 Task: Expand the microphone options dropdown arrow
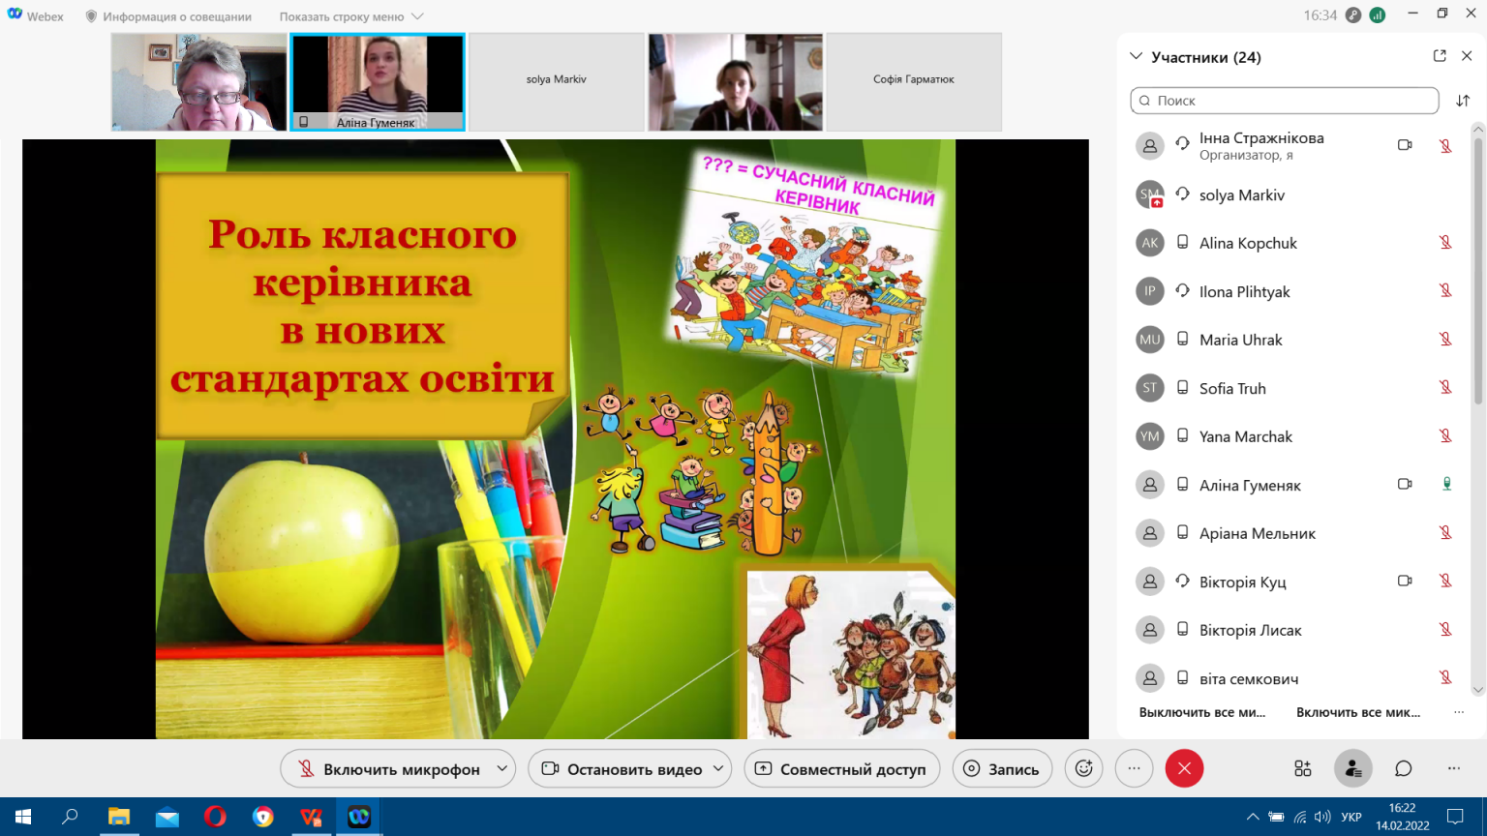[502, 768]
